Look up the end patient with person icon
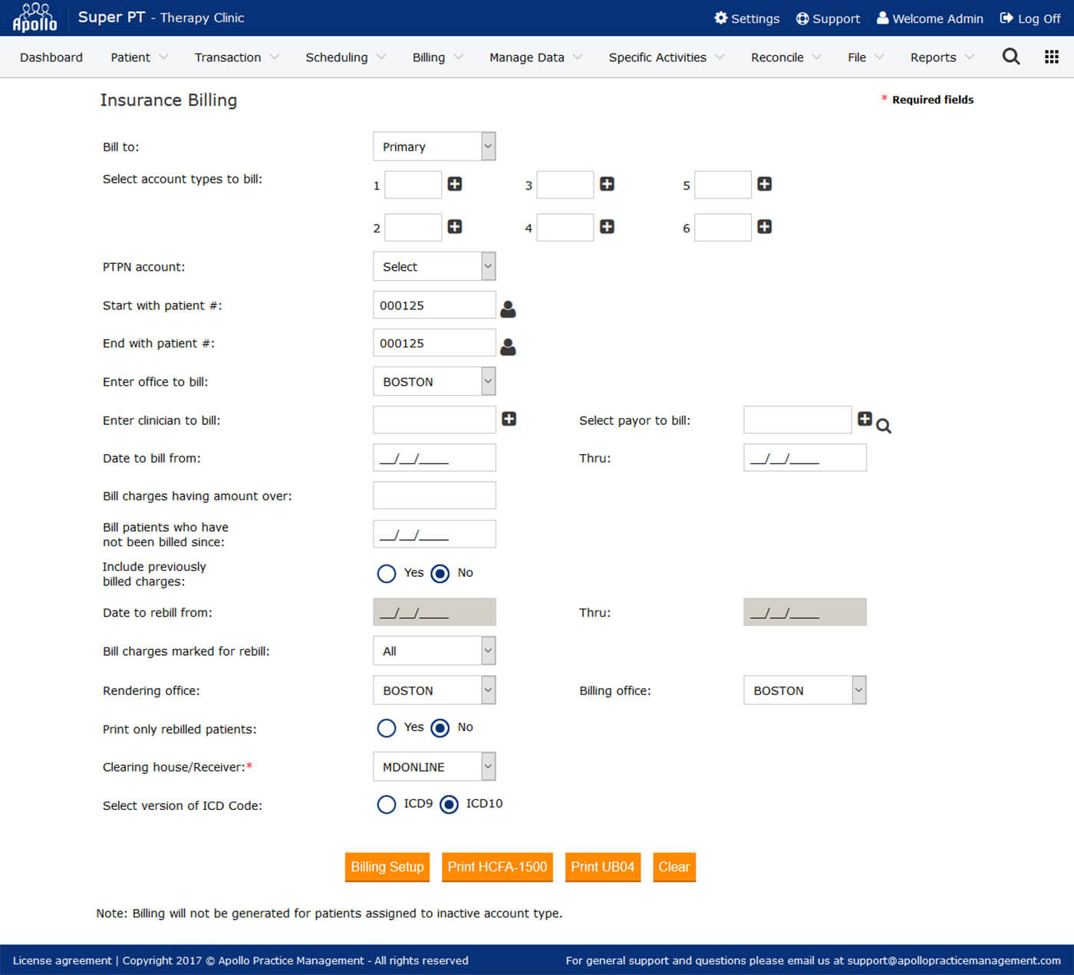 508,348
